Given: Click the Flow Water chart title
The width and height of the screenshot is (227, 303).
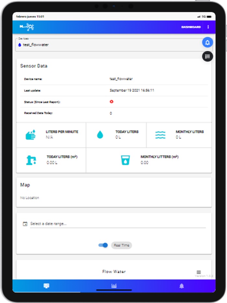Looking at the screenshot, I should [x=114, y=272].
